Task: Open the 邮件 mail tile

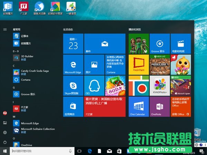Action: click(x=105, y=44)
